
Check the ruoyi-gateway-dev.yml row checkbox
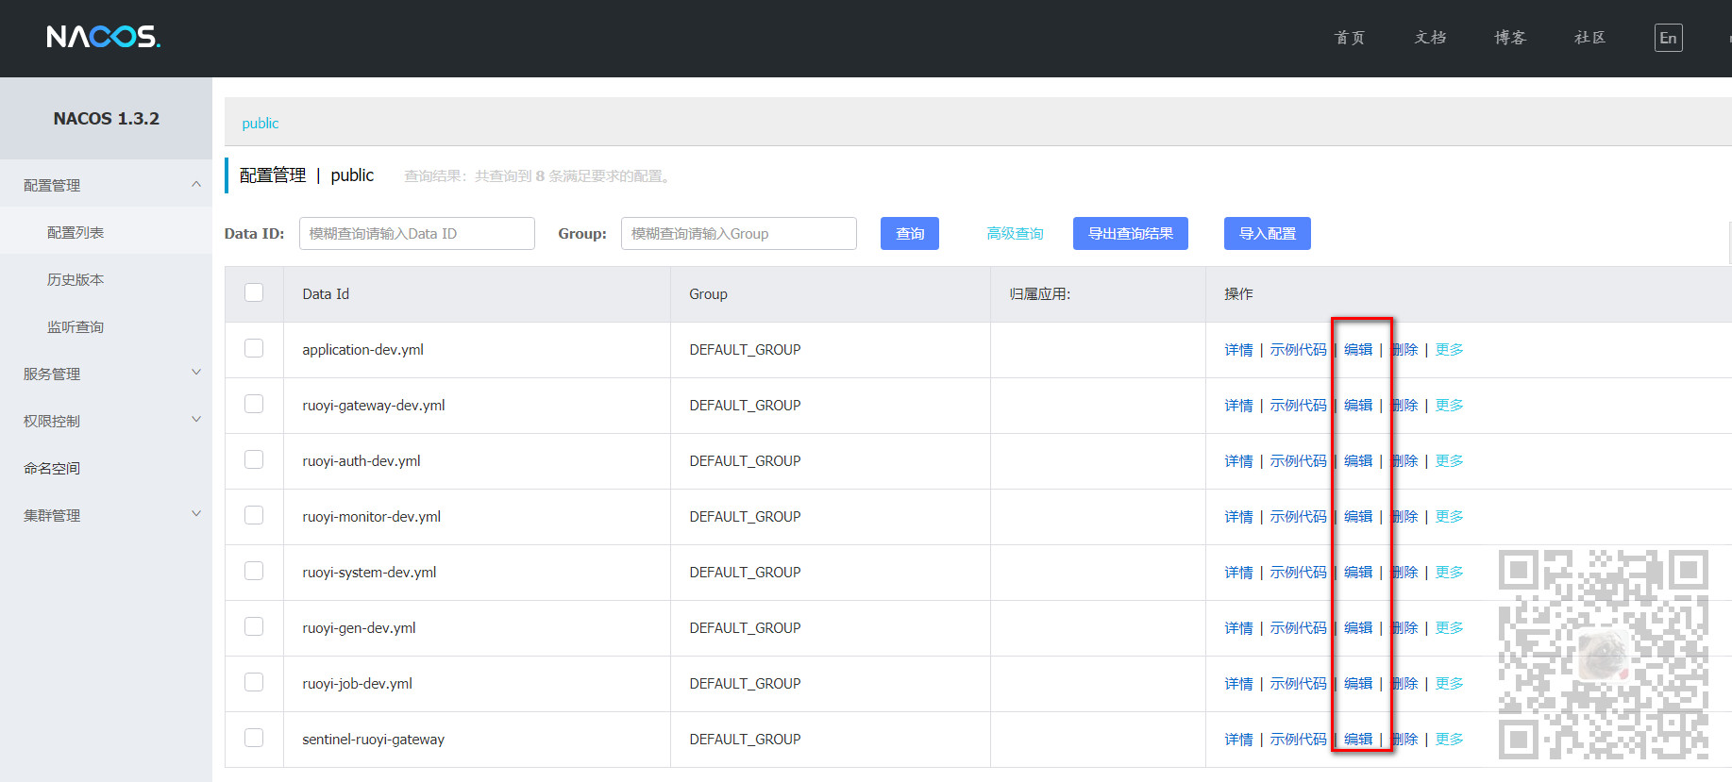tap(254, 404)
